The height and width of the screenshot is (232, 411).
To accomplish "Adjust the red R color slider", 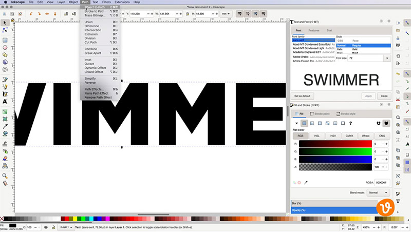I will click(335, 144).
